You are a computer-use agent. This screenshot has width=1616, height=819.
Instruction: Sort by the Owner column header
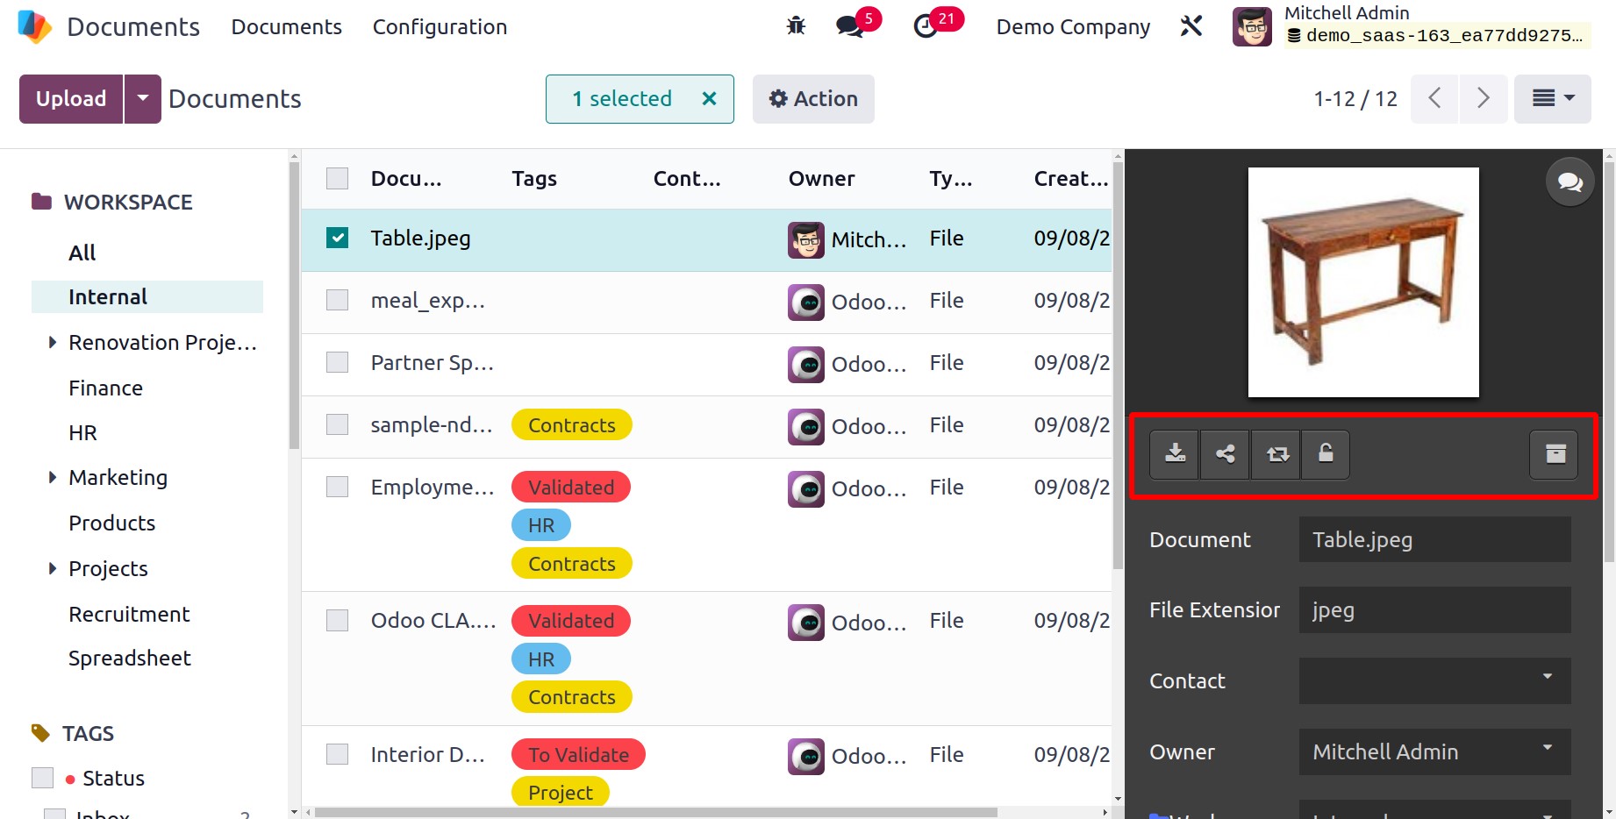(821, 179)
